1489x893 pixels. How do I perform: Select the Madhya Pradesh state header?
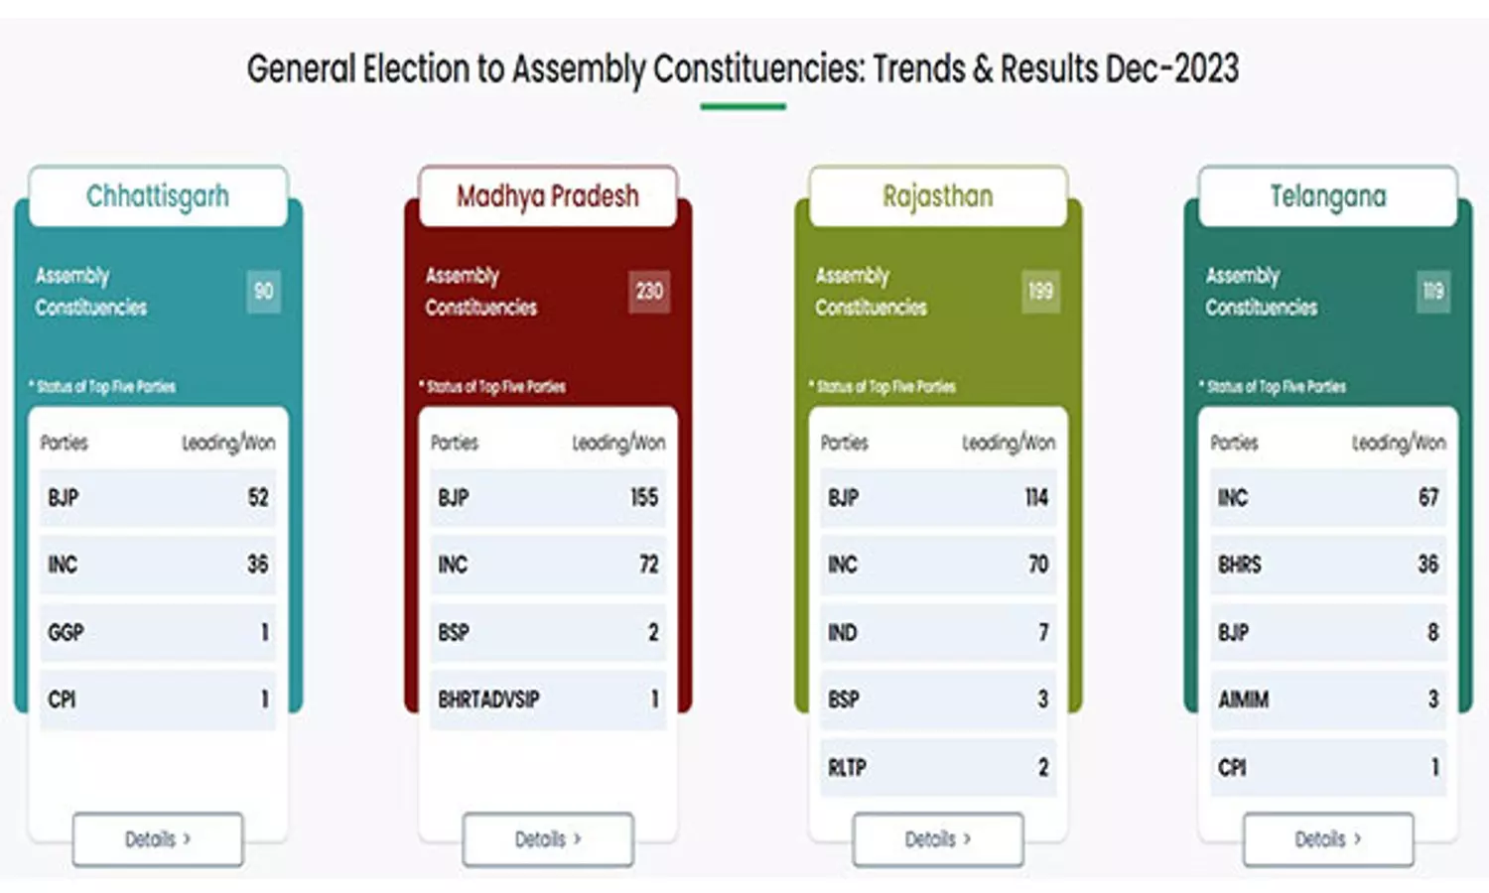click(x=548, y=196)
